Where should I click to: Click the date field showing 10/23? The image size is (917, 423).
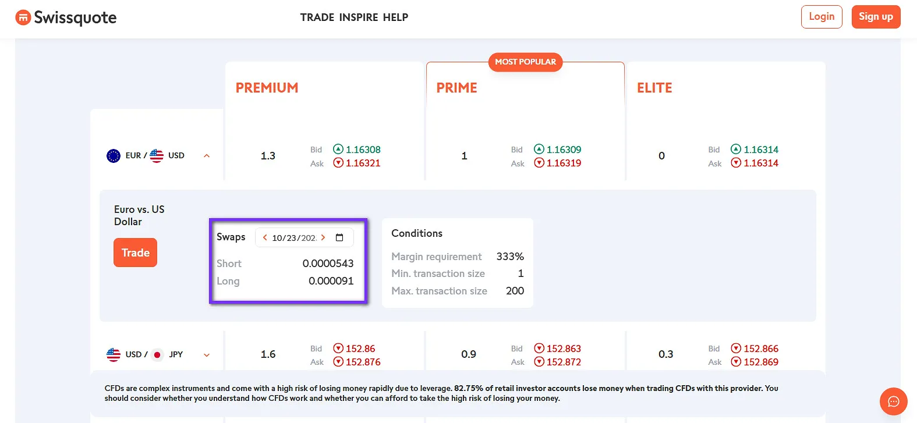point(293,237)
